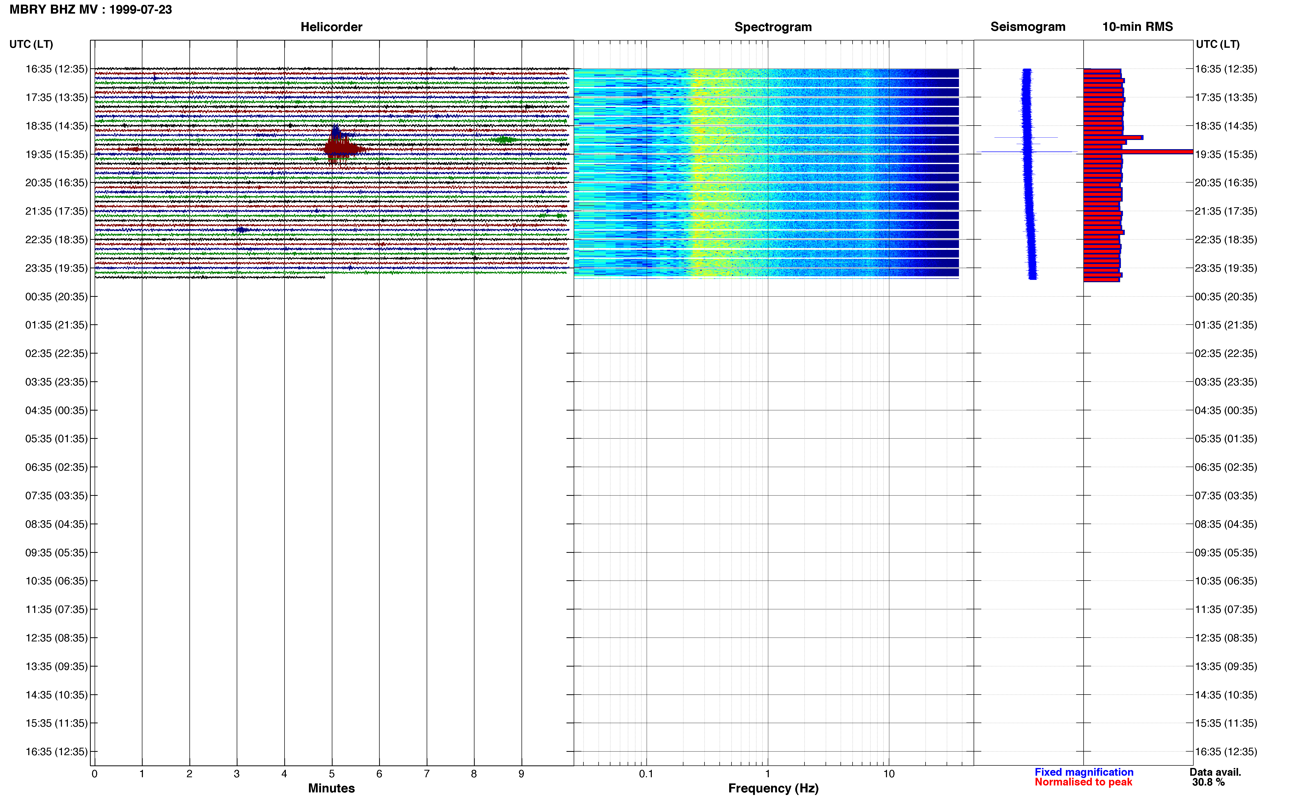The width and height of the screenshot is (1290, 806).
Task: Click right-axis time label "04:35 (00:35)"
Action: (1226, 411)
